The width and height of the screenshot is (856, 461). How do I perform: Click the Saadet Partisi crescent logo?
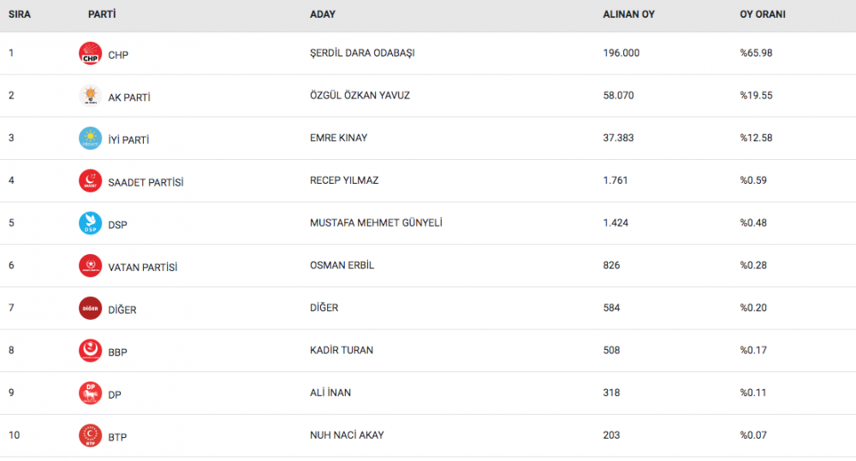click(x=90, y=181)
